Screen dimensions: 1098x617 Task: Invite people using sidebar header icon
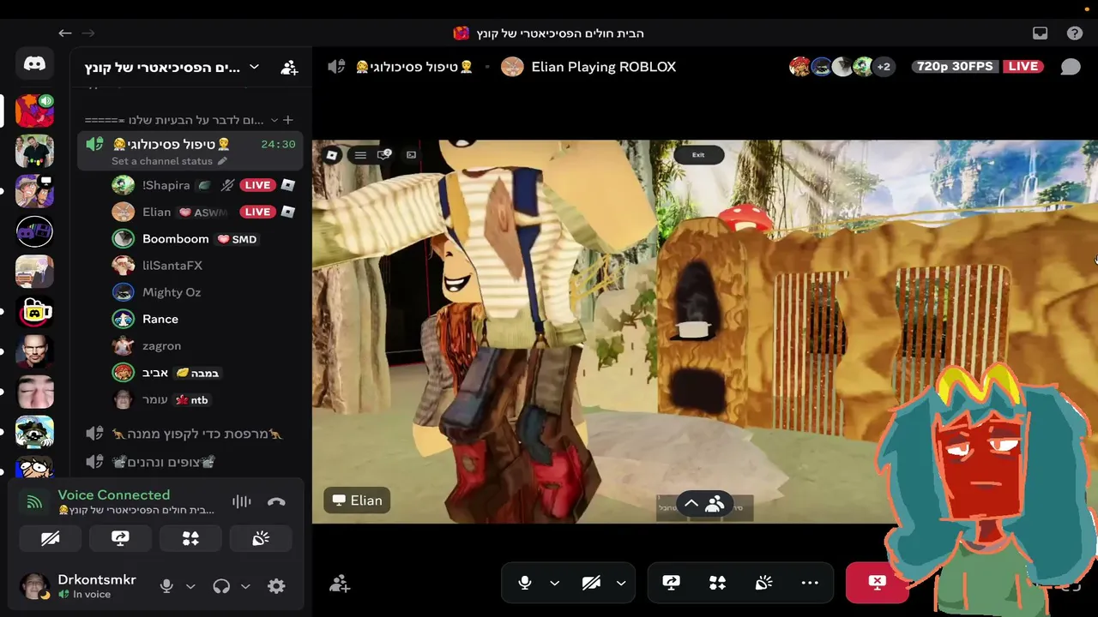pos(289,67)
